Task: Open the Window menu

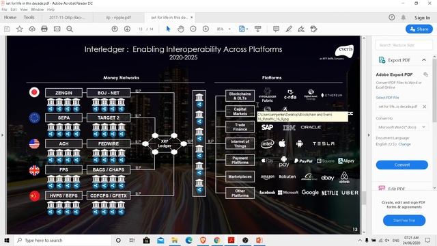Action: point(38,10)
